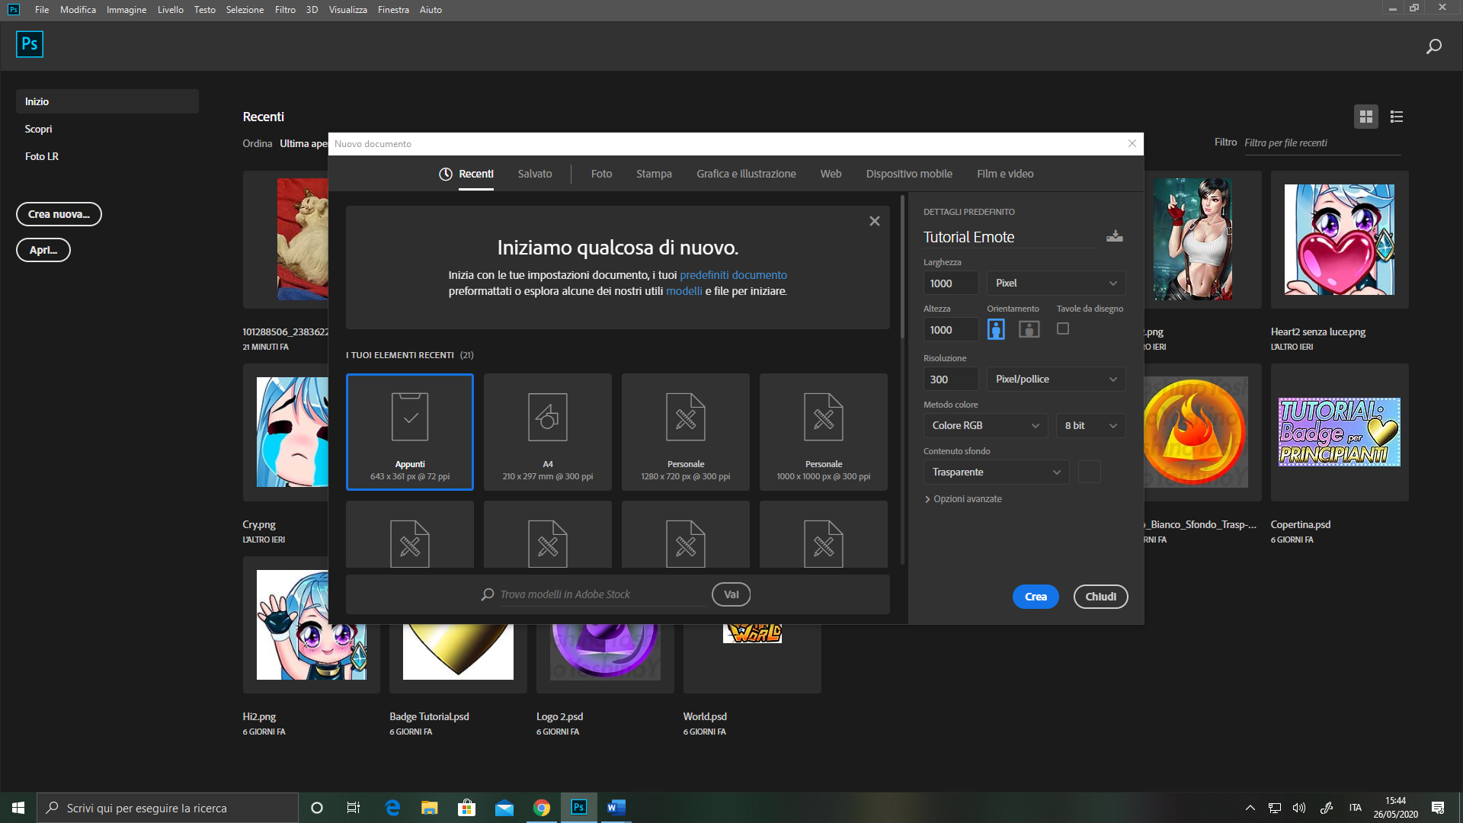Open Dispositivo mobile tab
The height and width of the screenshot is (823, 1463).
click(909, 174)
